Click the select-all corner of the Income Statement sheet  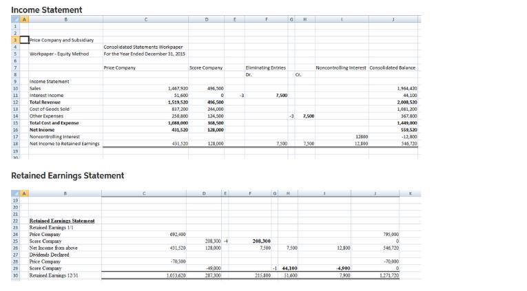pyautogui.click(x=15, y=19)
